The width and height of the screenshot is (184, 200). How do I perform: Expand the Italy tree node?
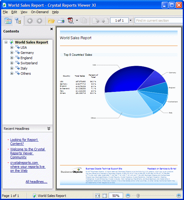point(12,68)
